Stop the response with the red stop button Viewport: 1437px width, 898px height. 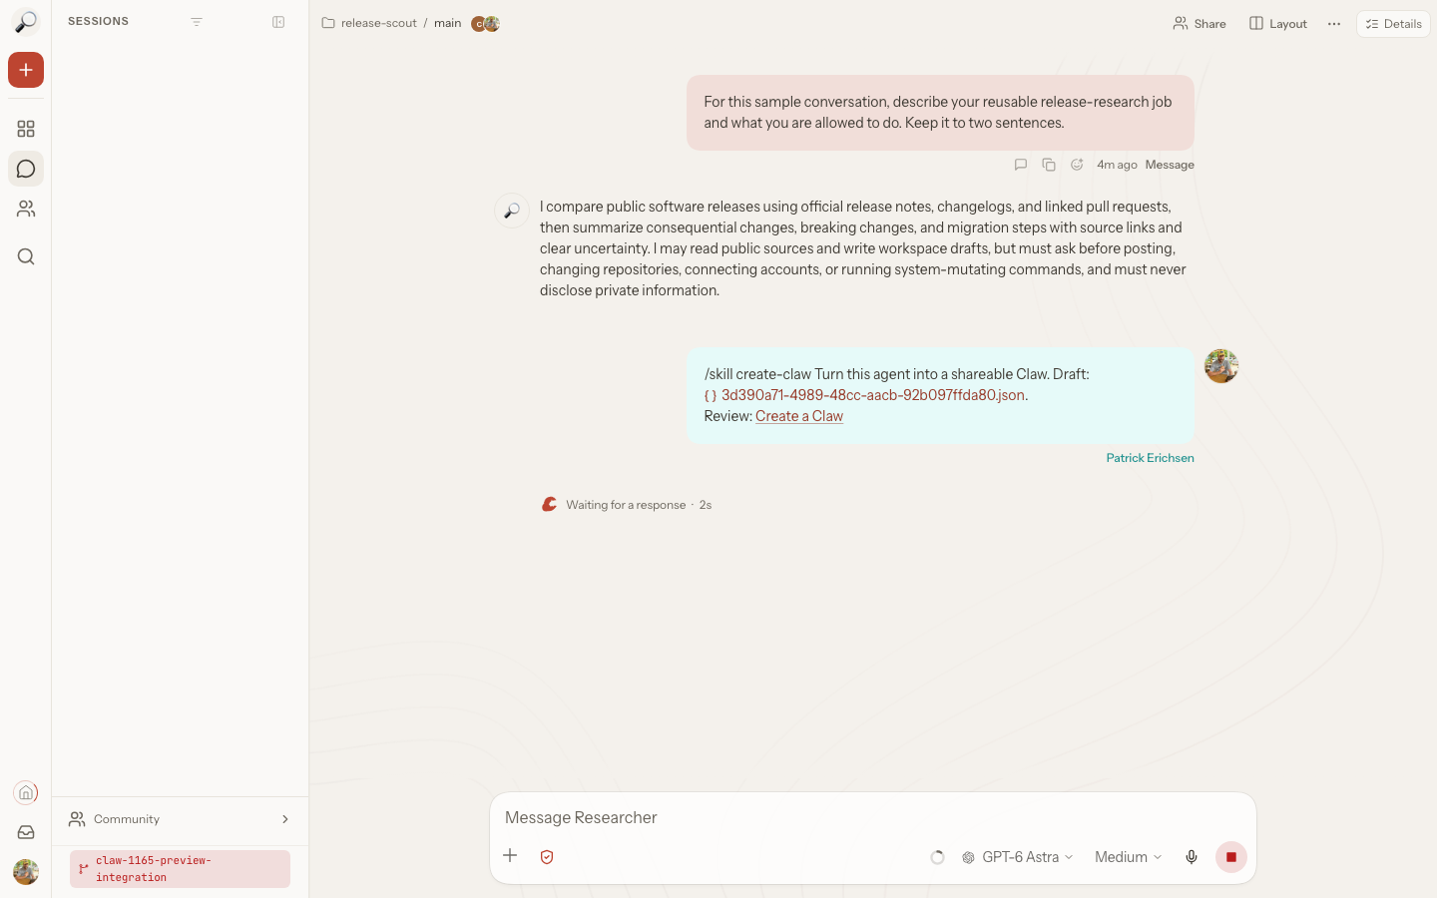pos(1231,857)
